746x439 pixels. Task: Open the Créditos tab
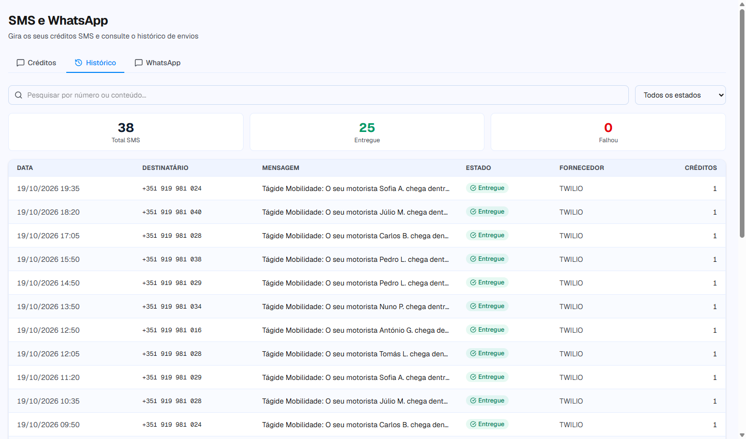[36, 63]
